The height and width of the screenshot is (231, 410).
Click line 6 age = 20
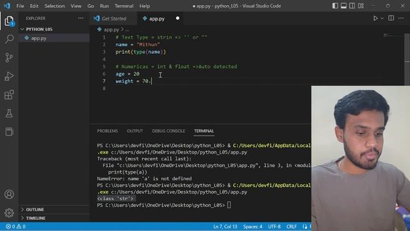(127, 74)
